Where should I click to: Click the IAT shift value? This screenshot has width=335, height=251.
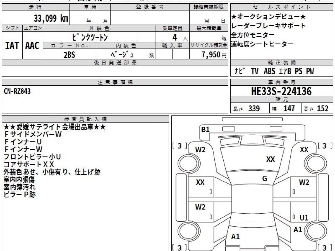pos(12,45)
